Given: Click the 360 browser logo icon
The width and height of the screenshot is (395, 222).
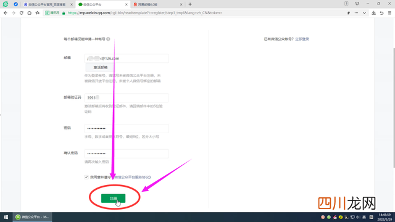Looking at the screenshot, I should click(x=6, y=4).
